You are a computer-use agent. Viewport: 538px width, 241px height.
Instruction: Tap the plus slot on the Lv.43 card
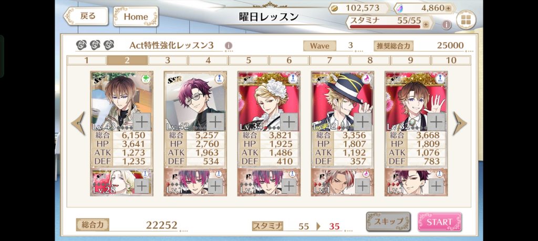point(142,122)
